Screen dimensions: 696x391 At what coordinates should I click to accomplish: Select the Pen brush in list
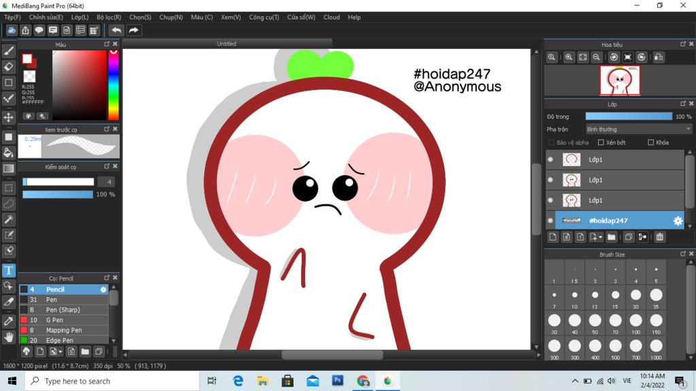coord(64,299)
